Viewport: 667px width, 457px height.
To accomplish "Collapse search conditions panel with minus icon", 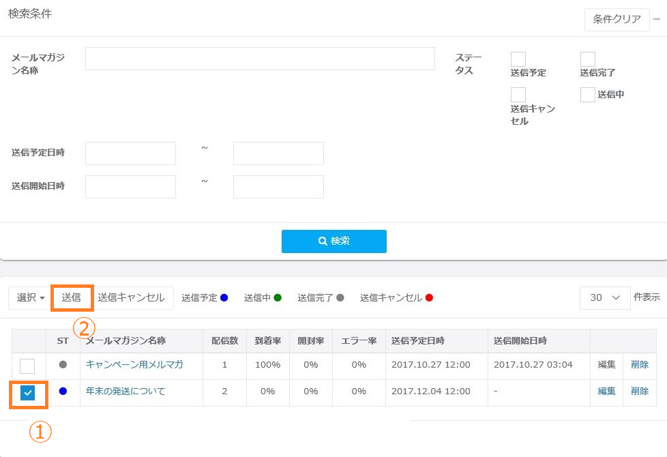I will coord(657,19).
